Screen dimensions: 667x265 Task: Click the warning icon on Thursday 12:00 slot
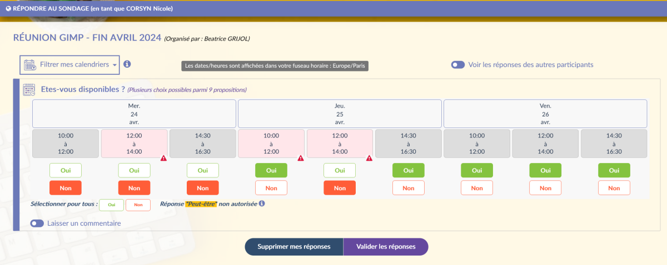click(x=369, y=158)
